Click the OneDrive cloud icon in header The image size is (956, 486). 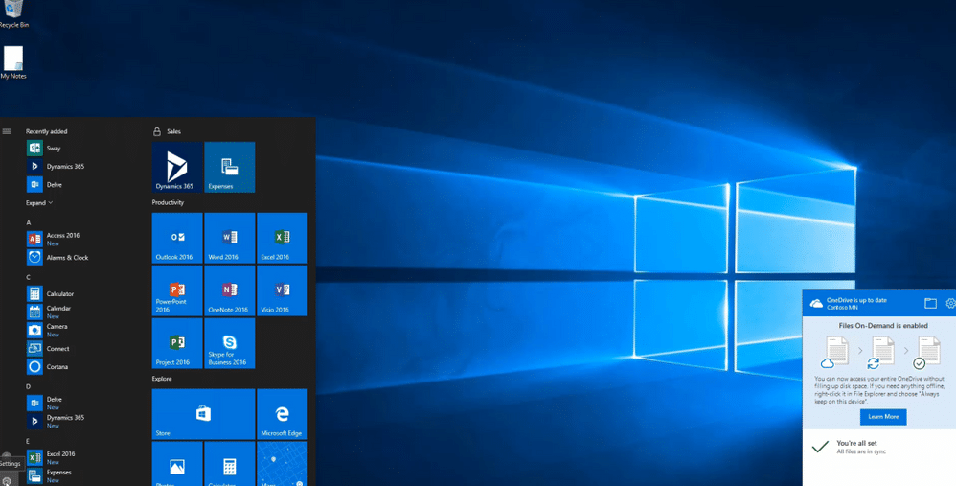tap(816, 303)
